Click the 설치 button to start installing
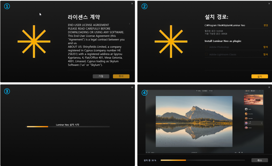 point(260,76)
